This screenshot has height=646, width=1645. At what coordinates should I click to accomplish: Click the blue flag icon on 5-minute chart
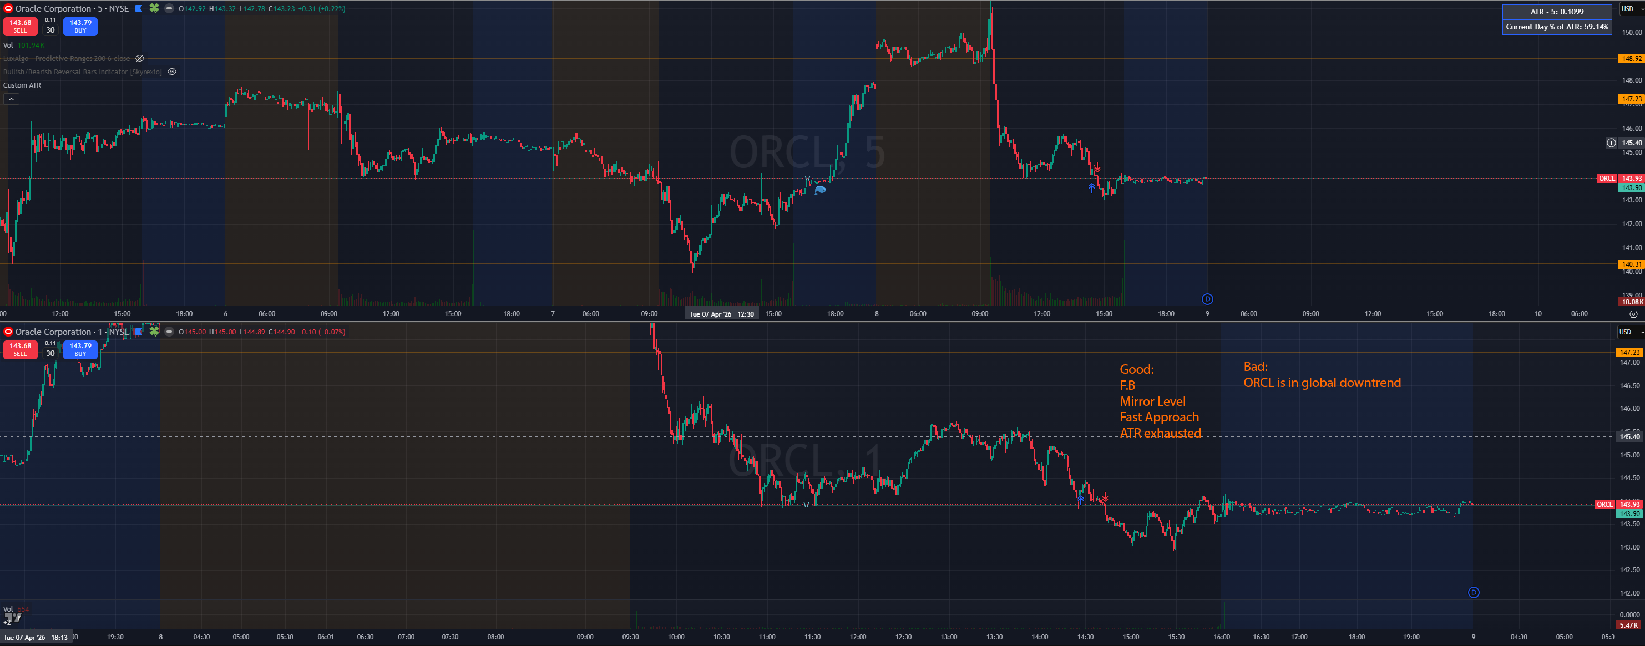[x=139, y=8]
